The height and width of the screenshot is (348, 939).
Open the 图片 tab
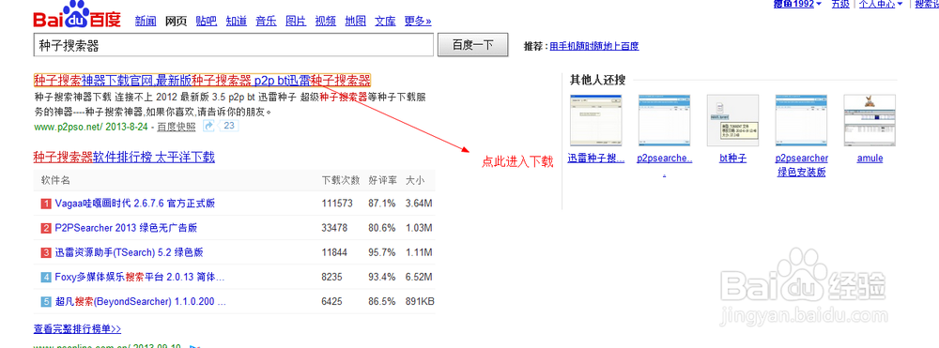point(296,21)
